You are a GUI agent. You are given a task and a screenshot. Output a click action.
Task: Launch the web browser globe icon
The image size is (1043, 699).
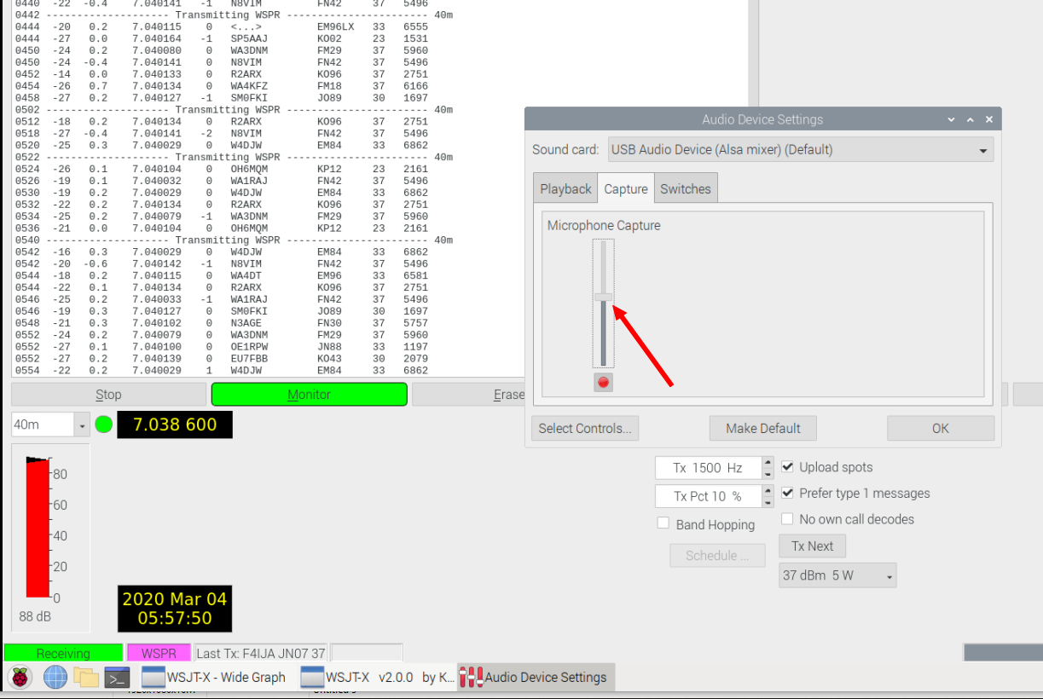55,678
